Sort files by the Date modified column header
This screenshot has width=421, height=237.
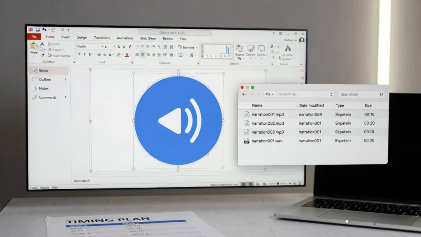coord(312,106)
